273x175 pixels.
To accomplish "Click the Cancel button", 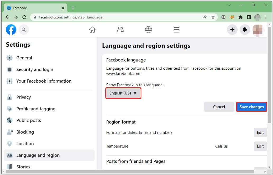I will tap(219, 107).
